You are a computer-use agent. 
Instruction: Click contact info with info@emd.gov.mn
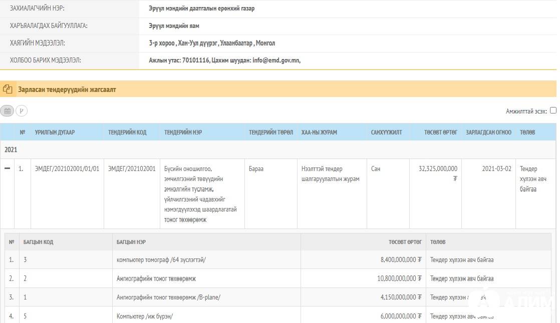pyautogui.click(x=224, y=60)
